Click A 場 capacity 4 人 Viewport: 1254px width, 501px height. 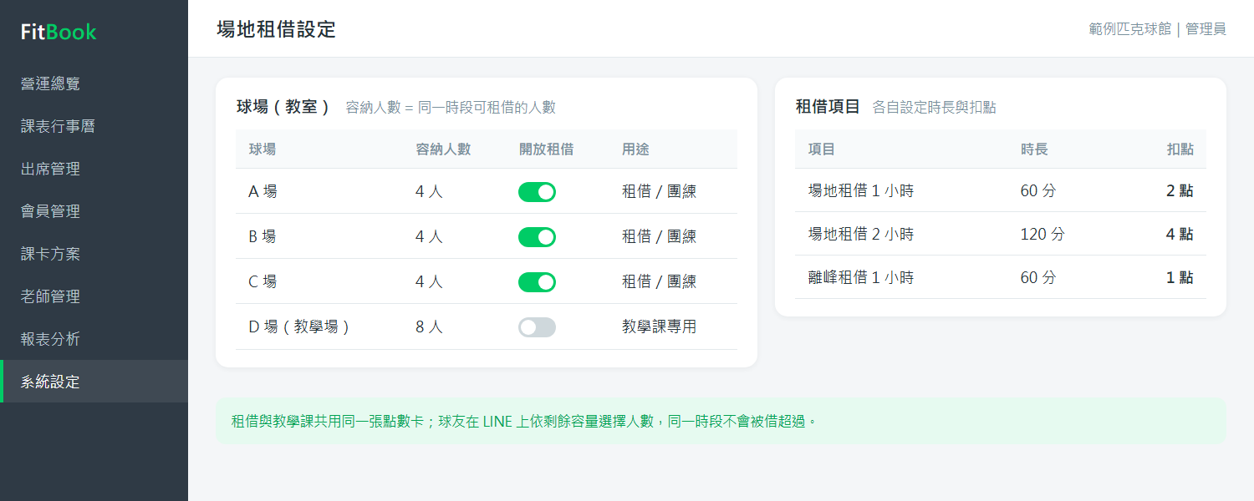click(x=429, y=192)
